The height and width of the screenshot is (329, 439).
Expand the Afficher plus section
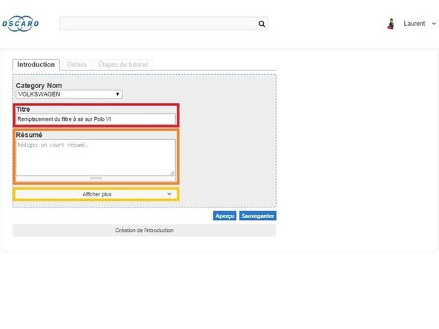96,194
